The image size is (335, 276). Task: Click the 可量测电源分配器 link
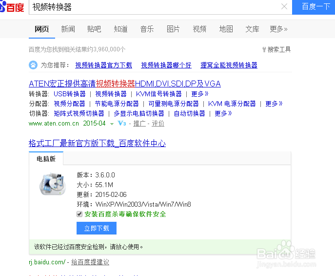point(174,104)
